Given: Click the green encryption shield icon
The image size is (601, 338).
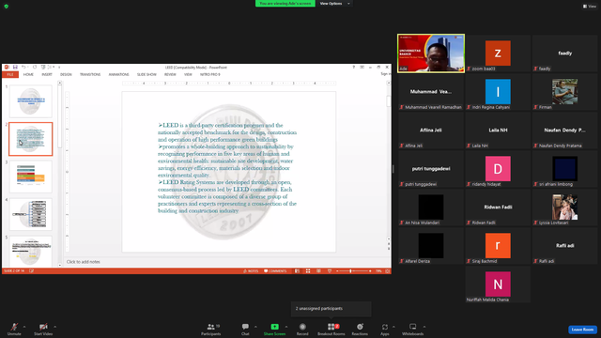Looking at the screenshot, I should click(x=7, y=7).
